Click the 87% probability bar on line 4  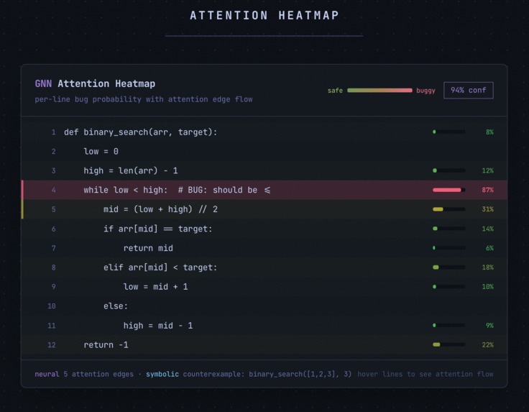pos(449,190)
